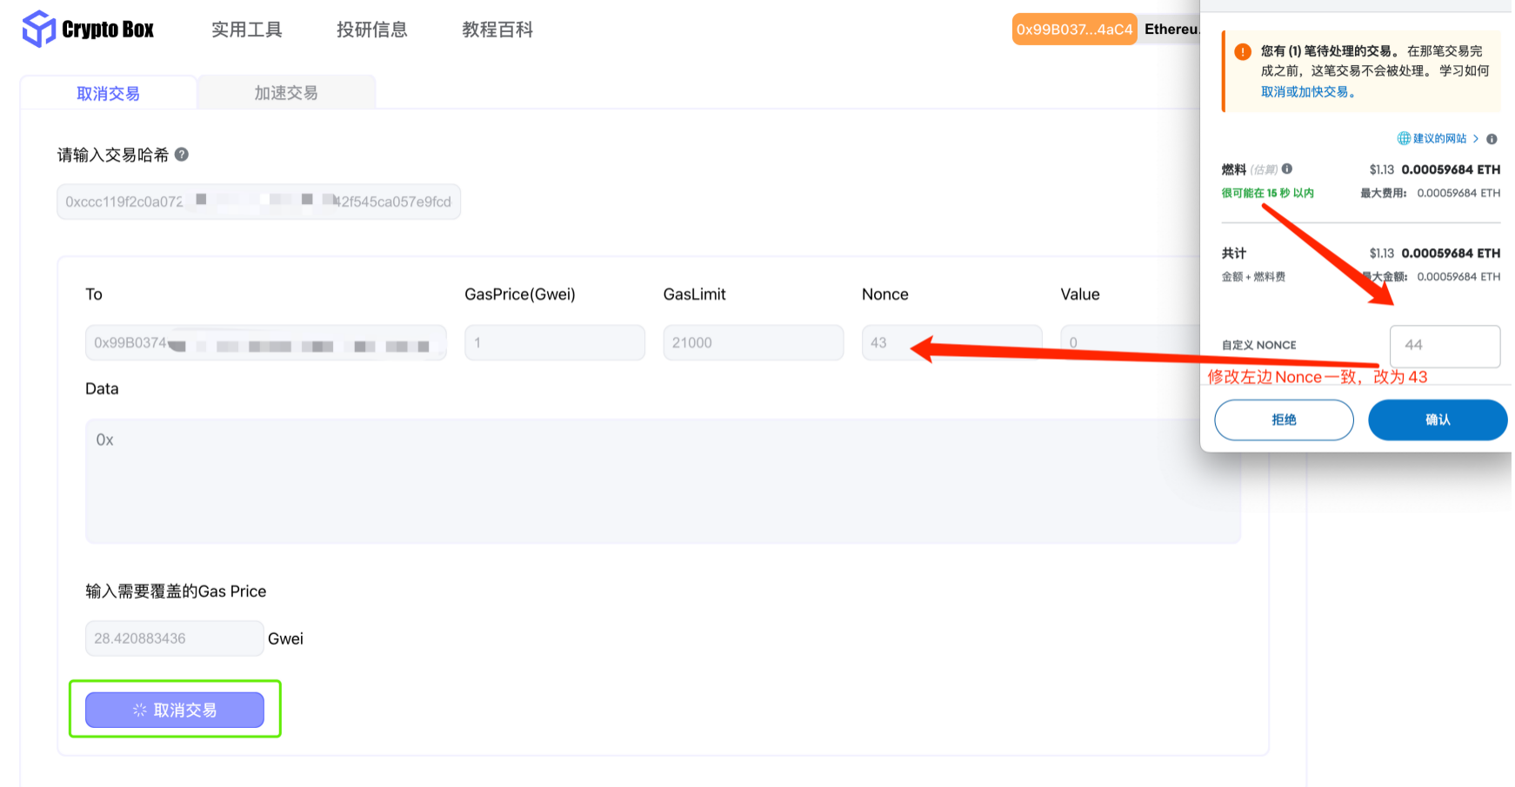The image size is (1515, 787).
Task: Open the info icon next to 燃料 (估算)
Action: tap(1287, 169)
